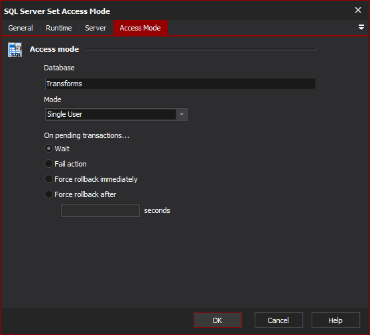Open the tab list menu icon
This screenshot has height=335, width=370.
click(x=361, y=27)
